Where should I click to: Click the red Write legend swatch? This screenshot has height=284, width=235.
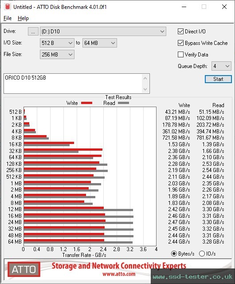coord(87,103)
